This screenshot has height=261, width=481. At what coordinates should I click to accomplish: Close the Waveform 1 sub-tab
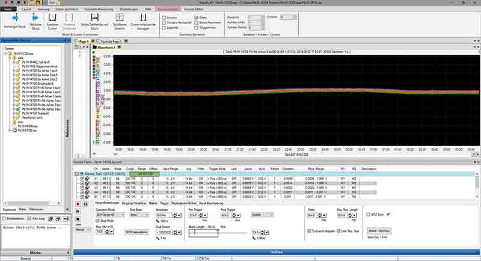119,48
